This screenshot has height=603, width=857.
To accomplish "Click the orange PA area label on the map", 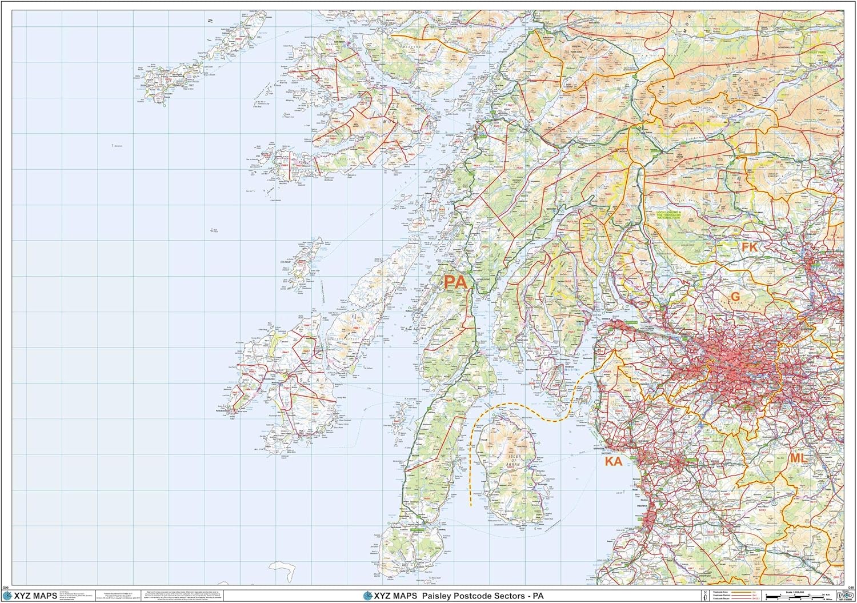I will [x=454, y=282].
